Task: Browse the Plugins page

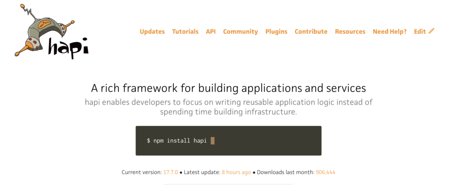Action: pyautogui.click(x=276, y=32)
